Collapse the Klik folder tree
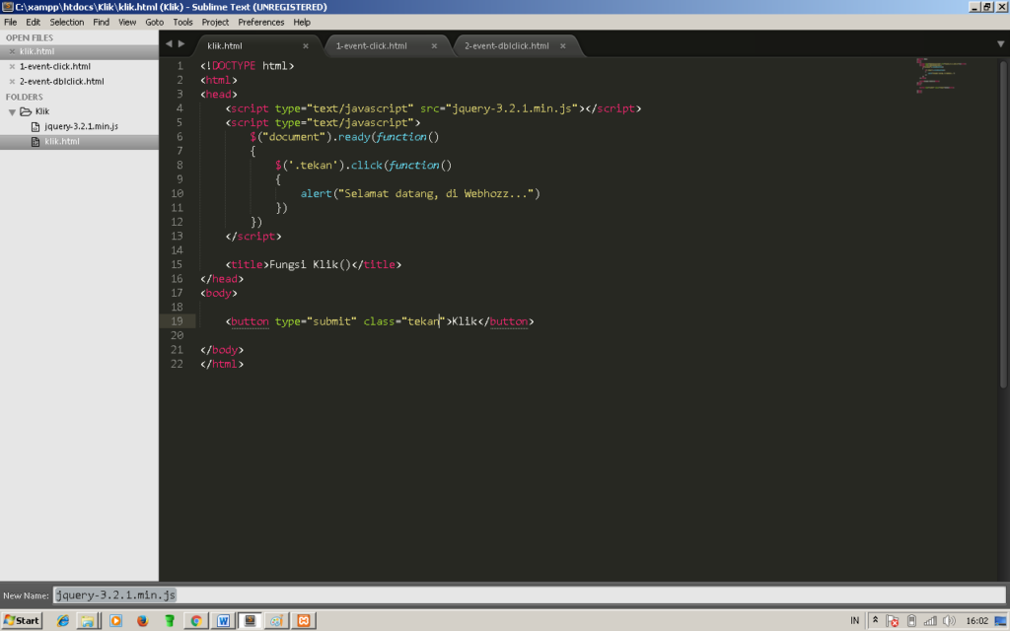Image resolution: width=1010 pixels, height=631 pixels. (x=10, y=110)
